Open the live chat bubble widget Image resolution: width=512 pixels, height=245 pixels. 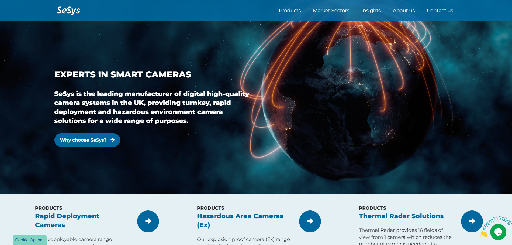click(498, 232)
